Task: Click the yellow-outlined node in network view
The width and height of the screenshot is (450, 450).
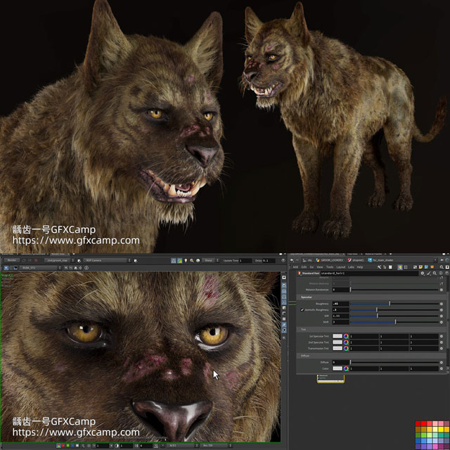Action: coord(330,379)
